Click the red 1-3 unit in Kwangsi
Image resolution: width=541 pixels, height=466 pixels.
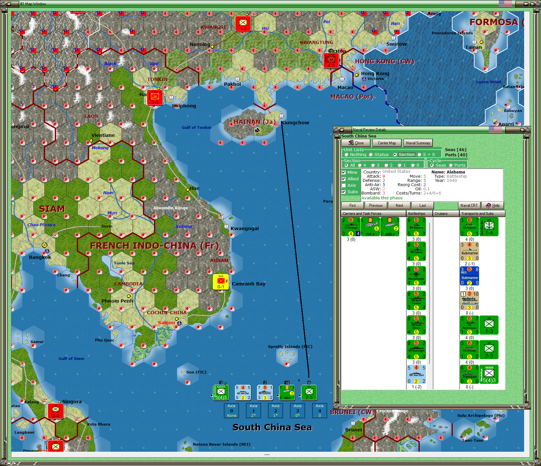pyautogui.click(x=243, y=24)
